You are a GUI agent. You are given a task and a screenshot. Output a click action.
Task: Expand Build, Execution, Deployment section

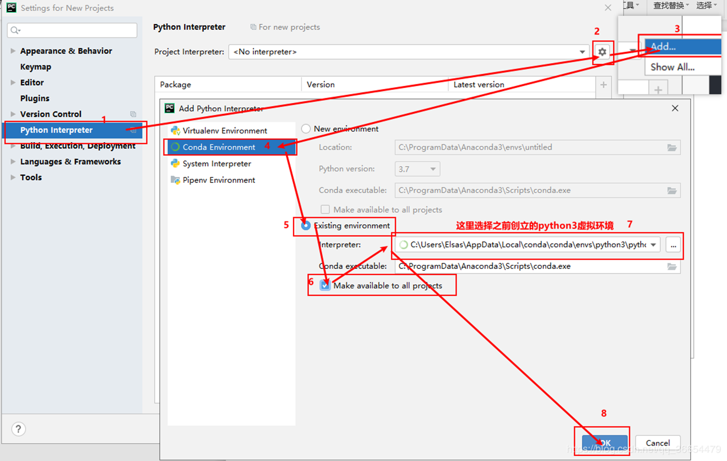(x=13, y=146)
